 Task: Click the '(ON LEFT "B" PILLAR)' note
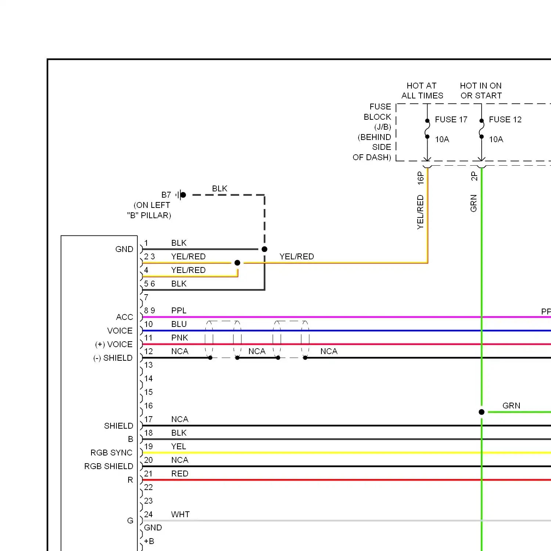149,210
